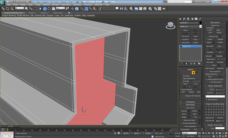The width and height of the screenshot is (228, 138).
Task: Click the Render teapot icon
Action: tap(164, 9)
